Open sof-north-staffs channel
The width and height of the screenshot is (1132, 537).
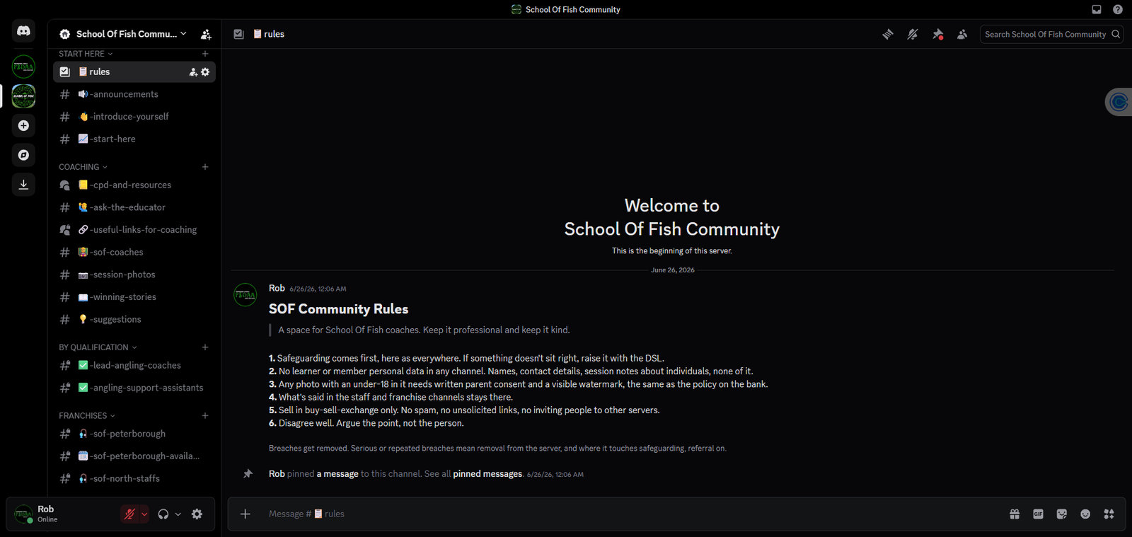[x=134, y=479]
